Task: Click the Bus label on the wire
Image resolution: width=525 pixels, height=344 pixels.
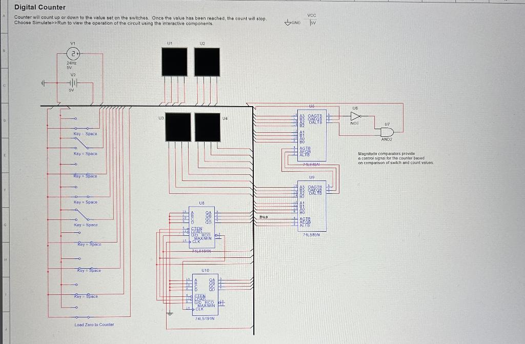Action: tap(263, 217)
